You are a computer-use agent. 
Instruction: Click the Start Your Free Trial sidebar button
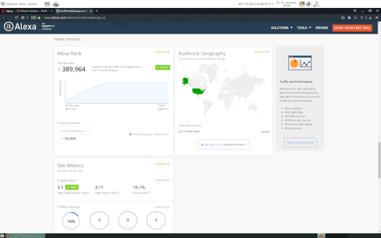click(x=300, y=142)
